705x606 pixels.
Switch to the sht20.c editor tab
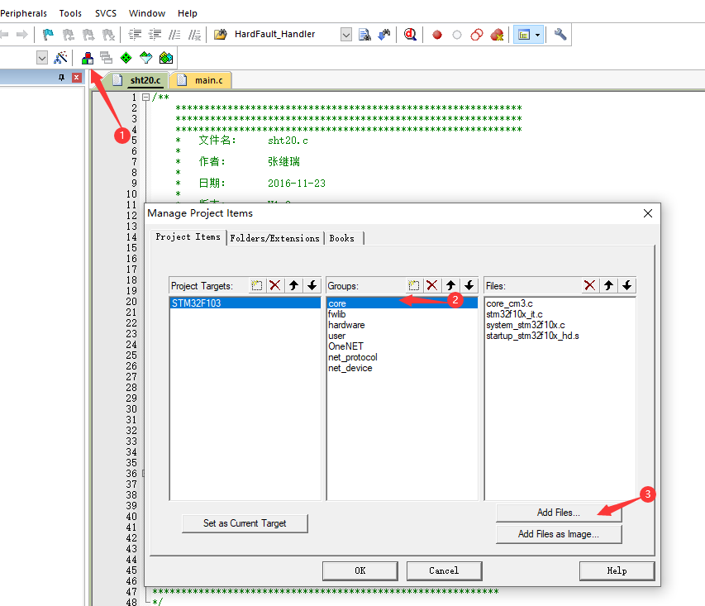coord(138,80)
